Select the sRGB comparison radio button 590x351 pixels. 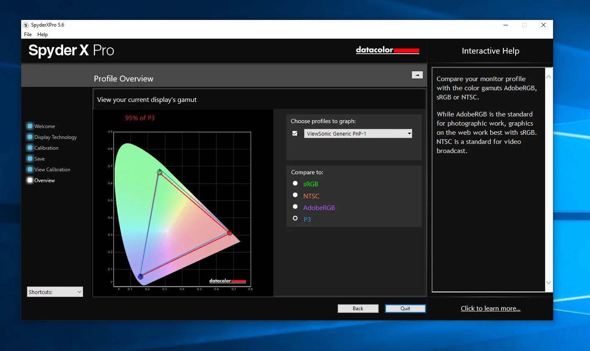coord(295,183)
